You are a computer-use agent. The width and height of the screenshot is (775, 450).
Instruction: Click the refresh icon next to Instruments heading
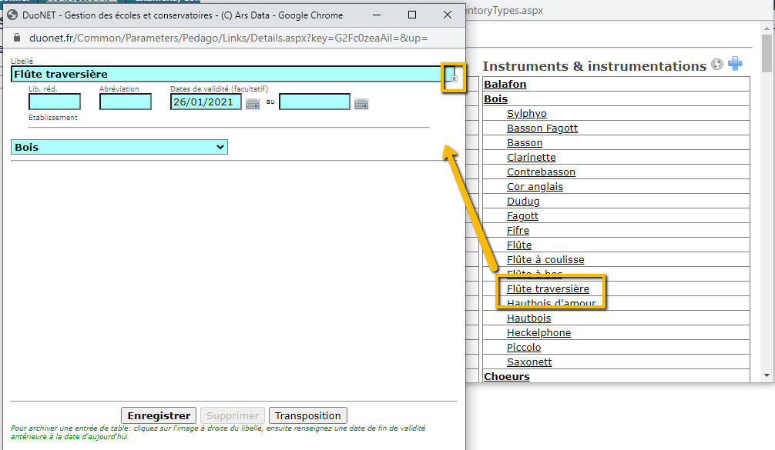pyautogui.click(x=716, y=64)
